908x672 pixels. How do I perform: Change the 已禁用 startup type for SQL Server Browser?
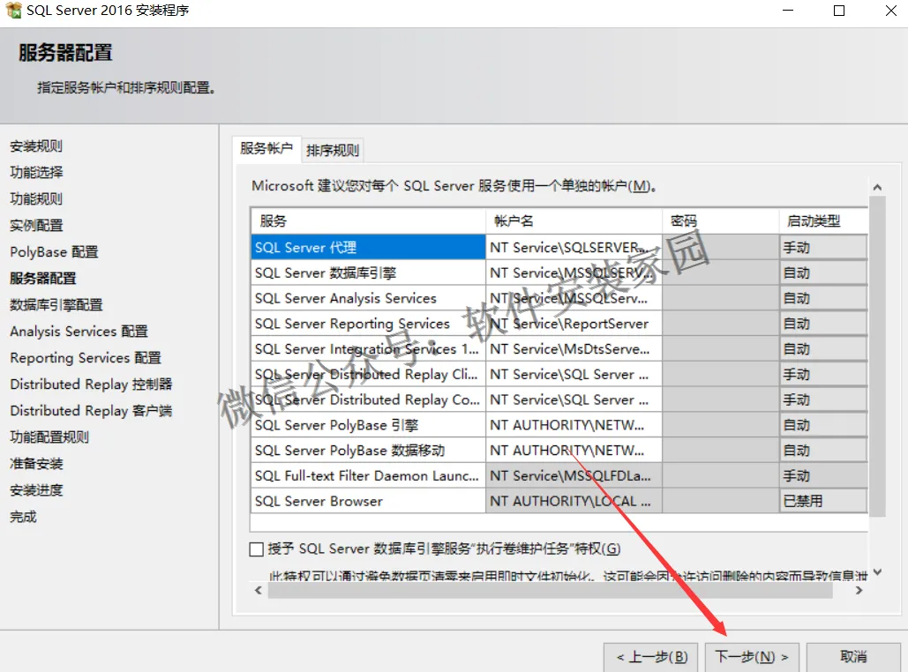pos(823,501)
